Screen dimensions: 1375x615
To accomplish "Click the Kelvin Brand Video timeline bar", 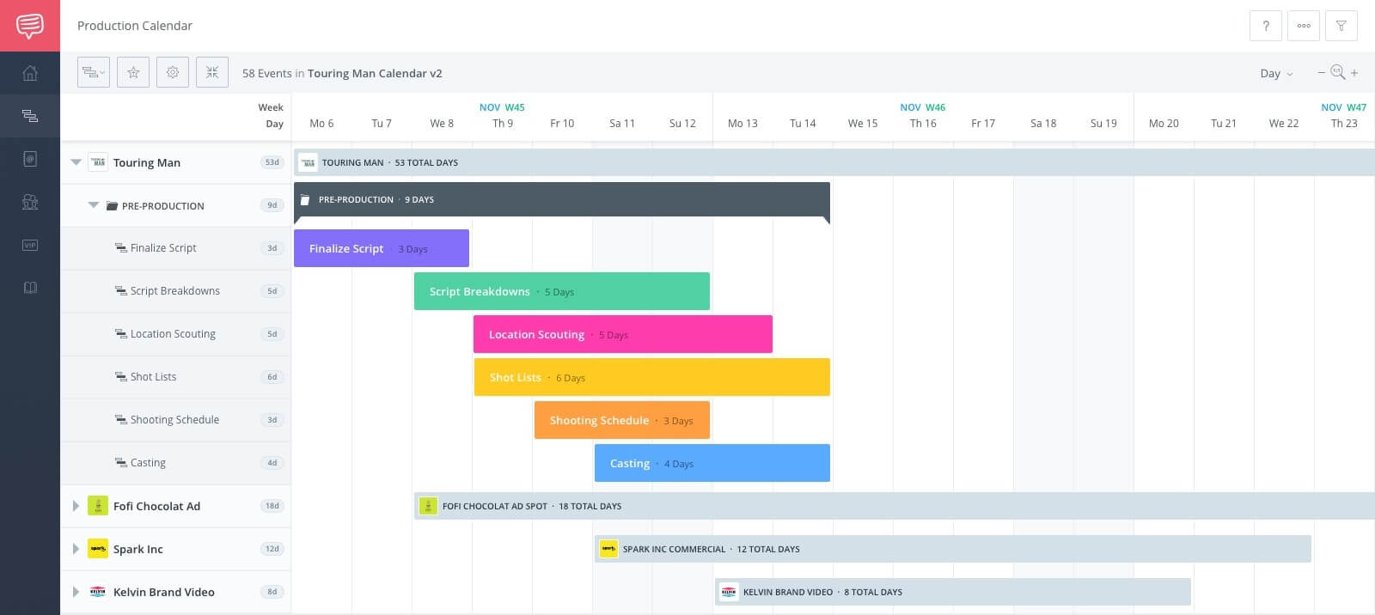I will [953, 592].
